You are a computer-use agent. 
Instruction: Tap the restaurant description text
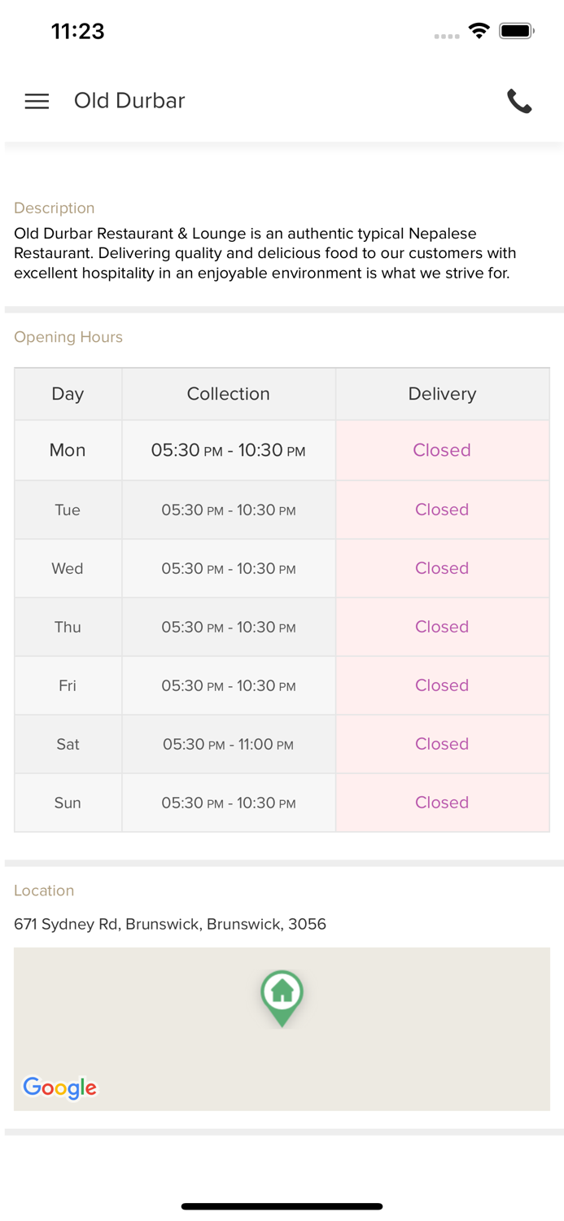tap(265, 253)
